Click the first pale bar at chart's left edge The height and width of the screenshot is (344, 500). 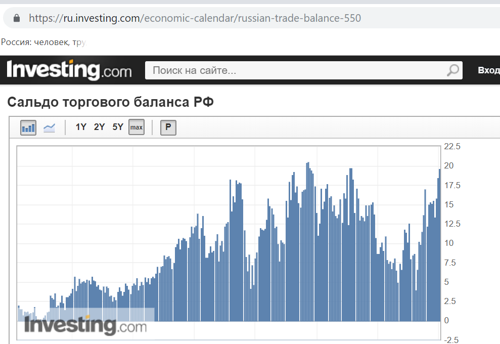click(x=19, y=314)
